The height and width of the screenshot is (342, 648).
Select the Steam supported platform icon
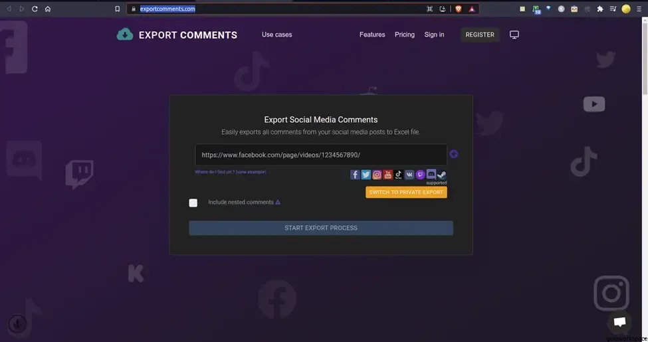pyautogui.click(x=442, y=175)
